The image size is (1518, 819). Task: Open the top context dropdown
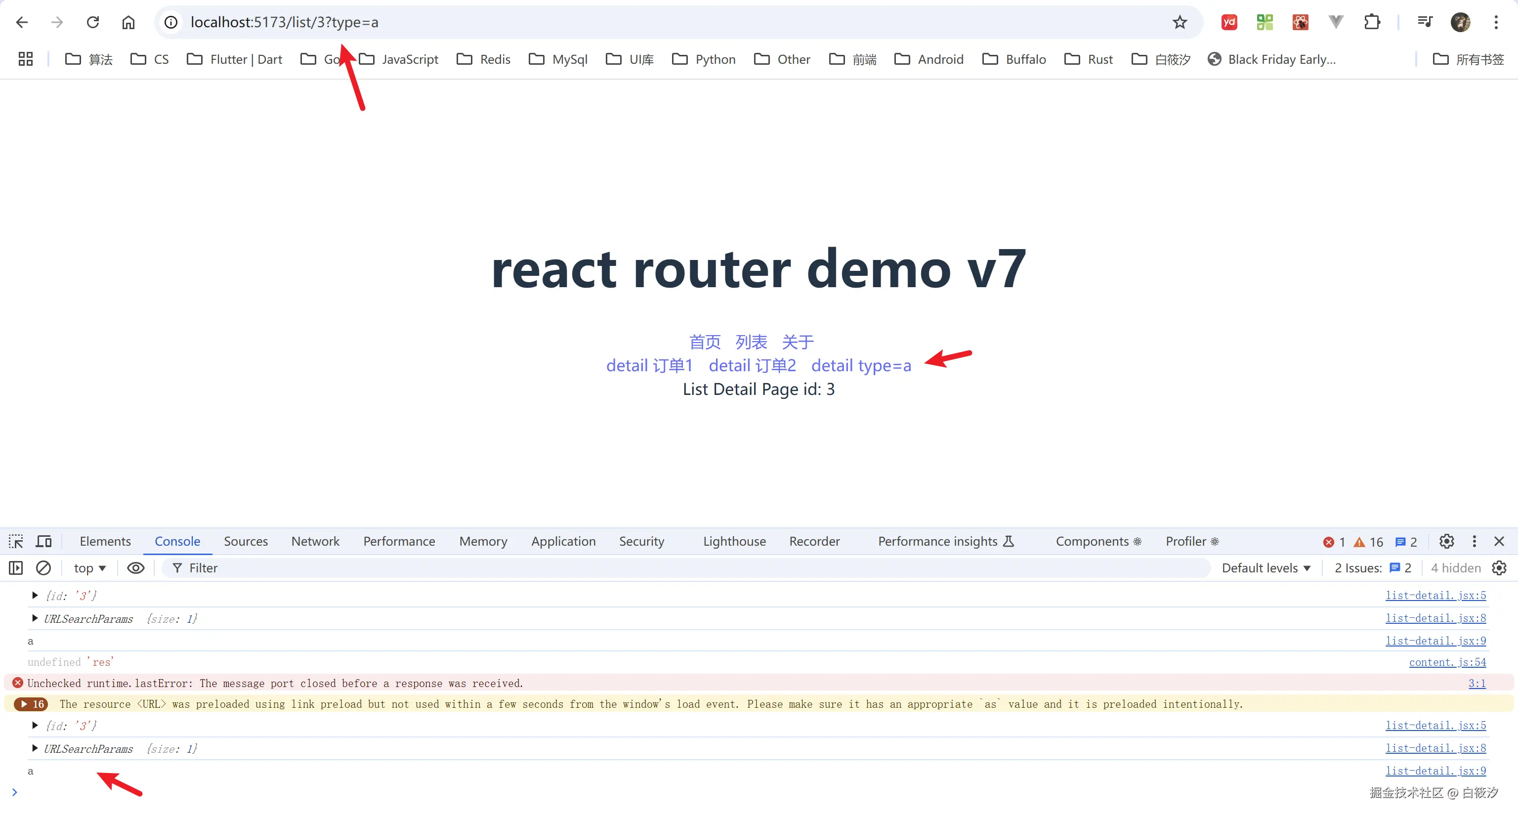tap(89, 568)
